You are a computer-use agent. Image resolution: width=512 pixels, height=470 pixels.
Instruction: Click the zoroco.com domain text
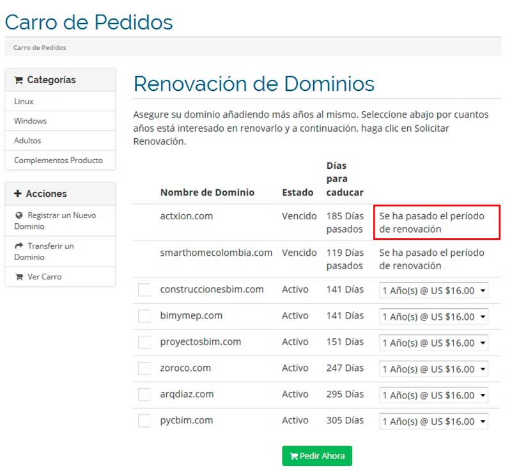(x=185, y=368)
